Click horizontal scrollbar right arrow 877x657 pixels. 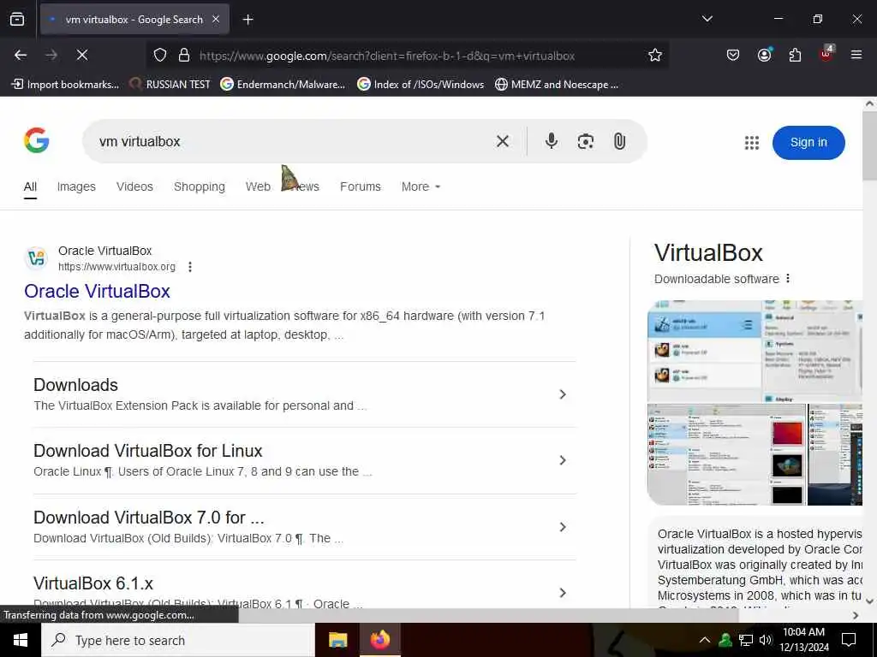(856, 615)
